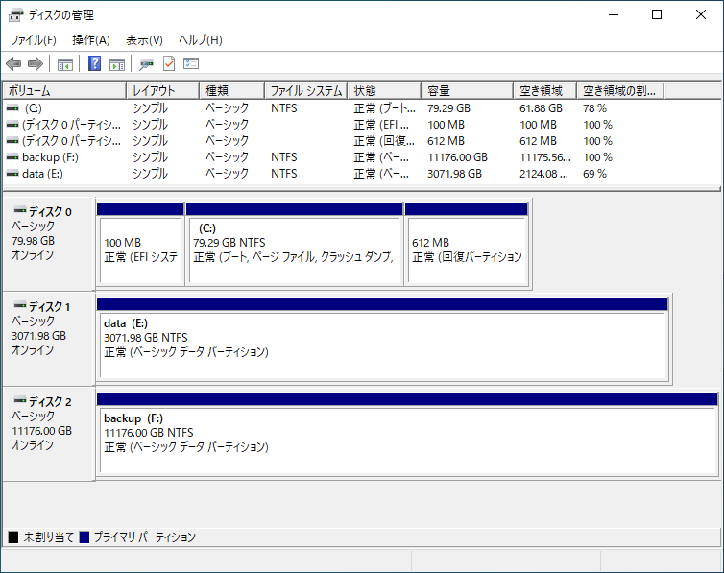Image resolution: width=724 pixels, height=573 pixels.
Task: Maximize the Disk Management window
Action: pos(657,14)
